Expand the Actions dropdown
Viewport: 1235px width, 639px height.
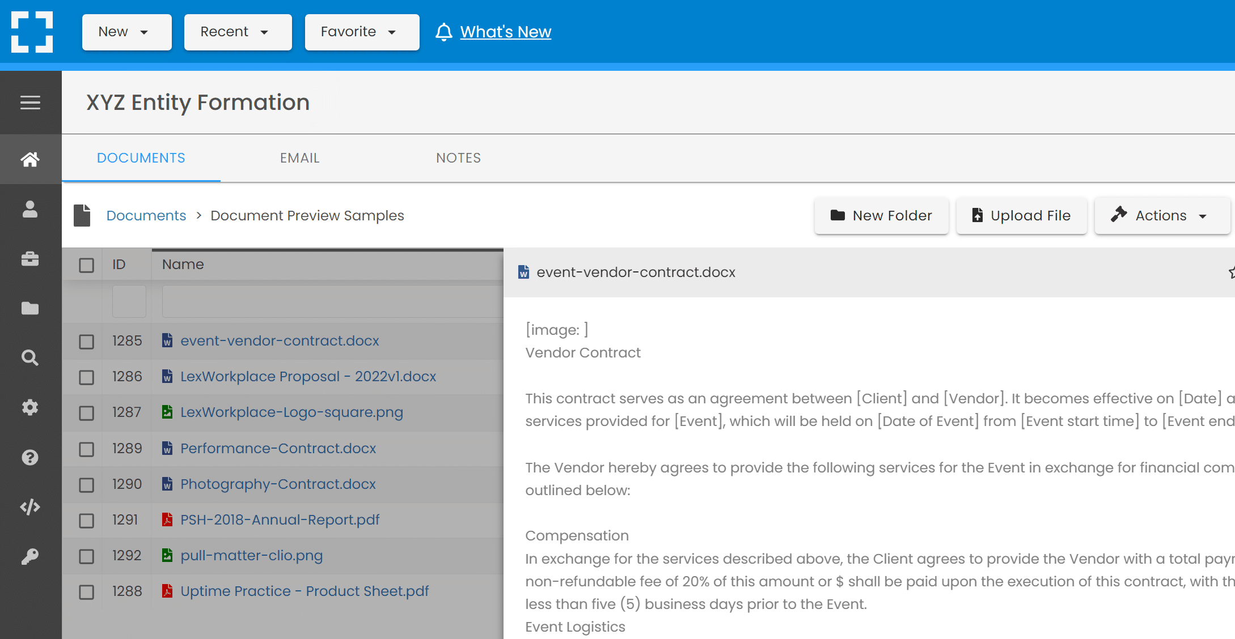[x=1162, y=215]
